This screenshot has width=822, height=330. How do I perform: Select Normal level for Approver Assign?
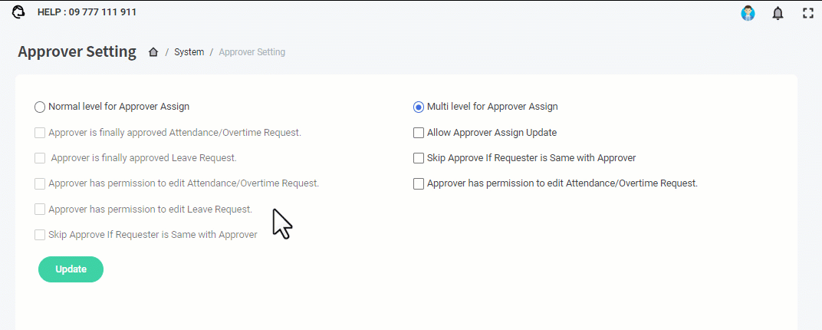pyautogui.click(x=40, y=107)
